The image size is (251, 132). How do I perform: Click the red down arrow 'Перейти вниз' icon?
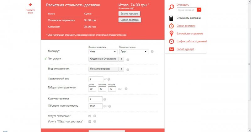coord(30,5)
